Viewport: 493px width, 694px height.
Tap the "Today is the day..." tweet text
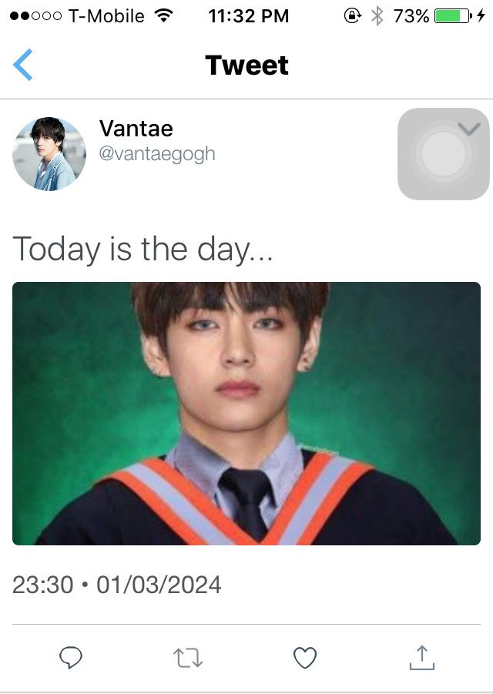click(143, 250)
